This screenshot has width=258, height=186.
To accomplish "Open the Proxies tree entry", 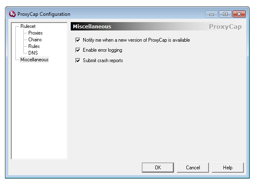I will (35, 33).
